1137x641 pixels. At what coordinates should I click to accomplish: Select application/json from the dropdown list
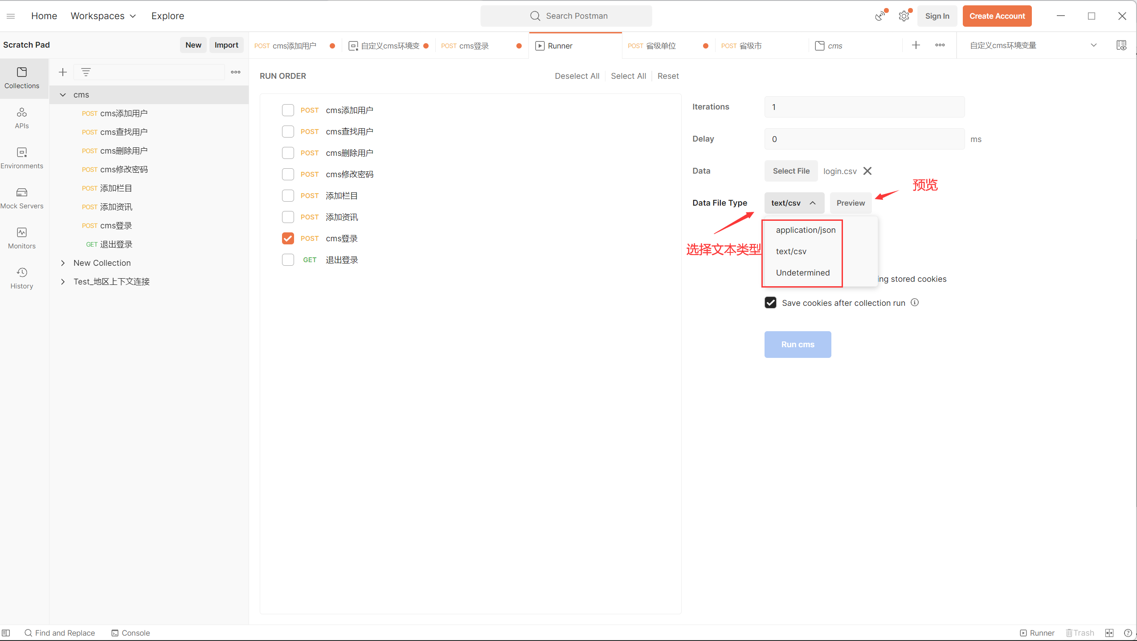(x=806, y=230)
